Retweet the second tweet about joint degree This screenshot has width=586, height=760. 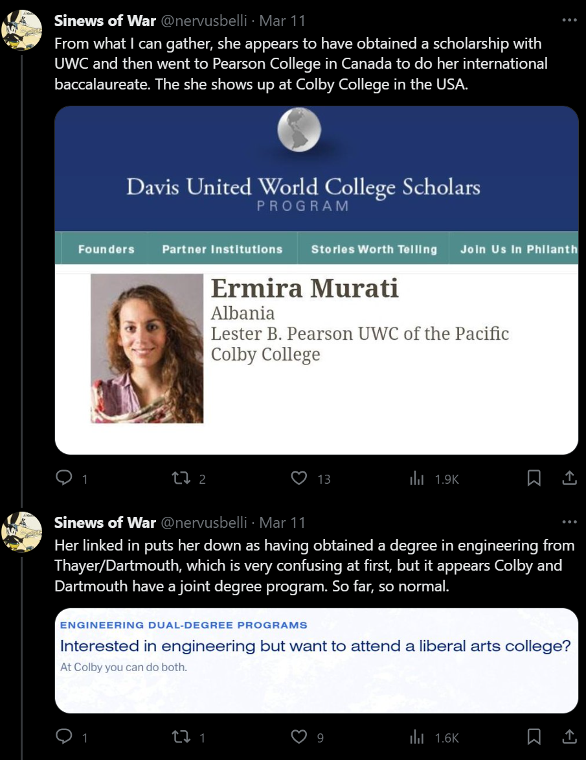[x=177, y=737]
